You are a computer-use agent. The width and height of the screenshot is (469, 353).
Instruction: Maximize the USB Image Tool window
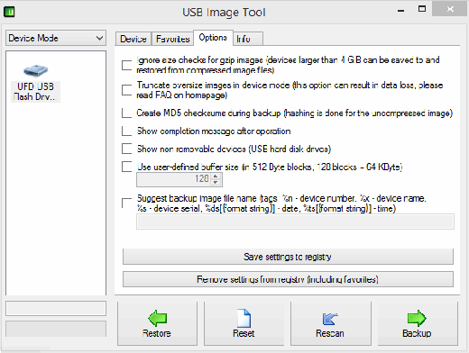(x=422, y=9)
